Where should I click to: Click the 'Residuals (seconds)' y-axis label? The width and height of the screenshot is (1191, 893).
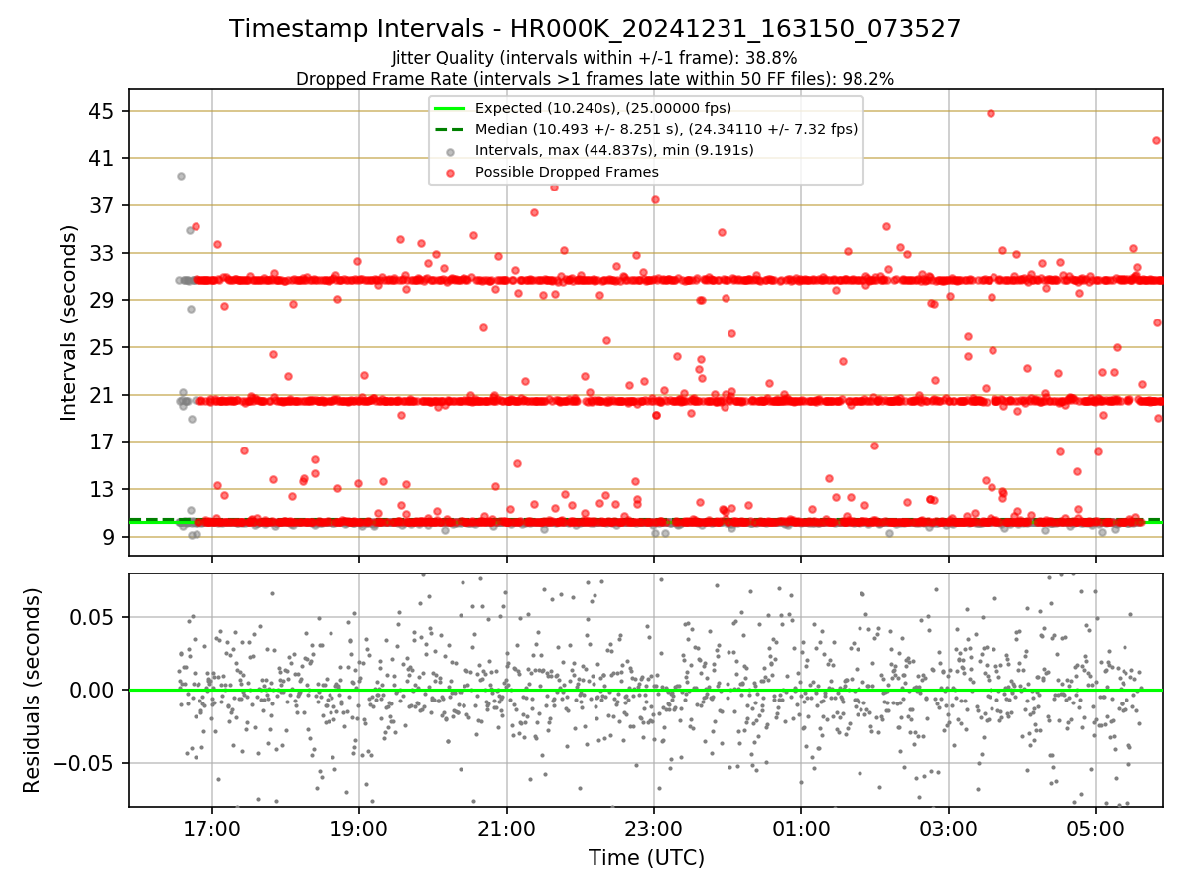pyautogui.click(x=32, y=690)
